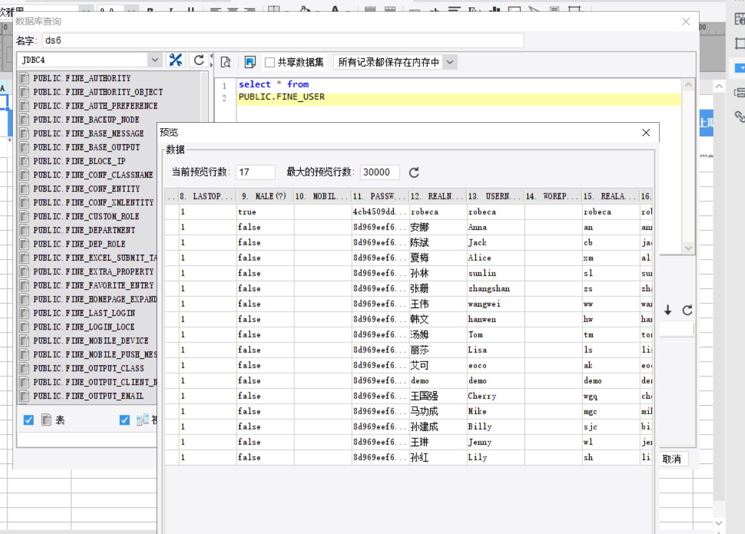
Task: Click the username cell 'Lily'
Action: tap(496, 457)
